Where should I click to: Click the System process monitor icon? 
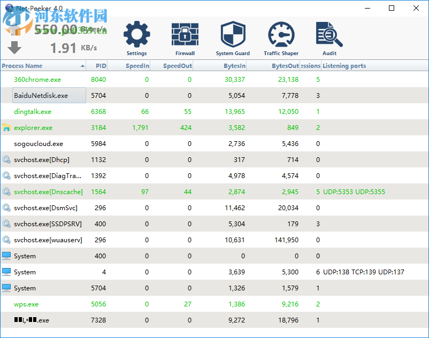pos(6,256)
